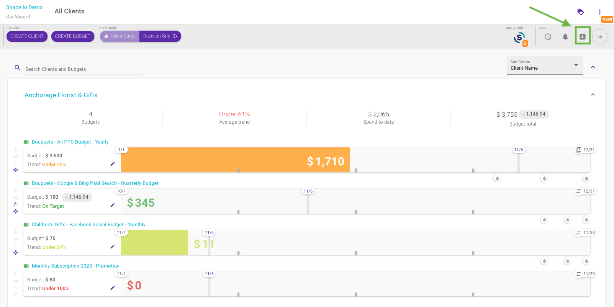Click the repeat icon at Children's Gifts 11/30
Viewport: 614px width, 307px height.
click(x=578, y=232)
